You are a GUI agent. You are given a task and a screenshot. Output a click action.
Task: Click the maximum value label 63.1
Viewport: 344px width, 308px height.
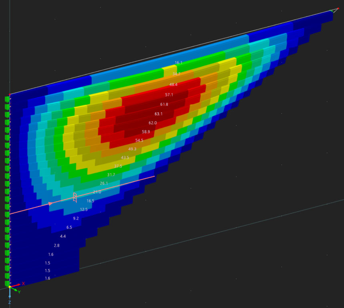point(159,114)
